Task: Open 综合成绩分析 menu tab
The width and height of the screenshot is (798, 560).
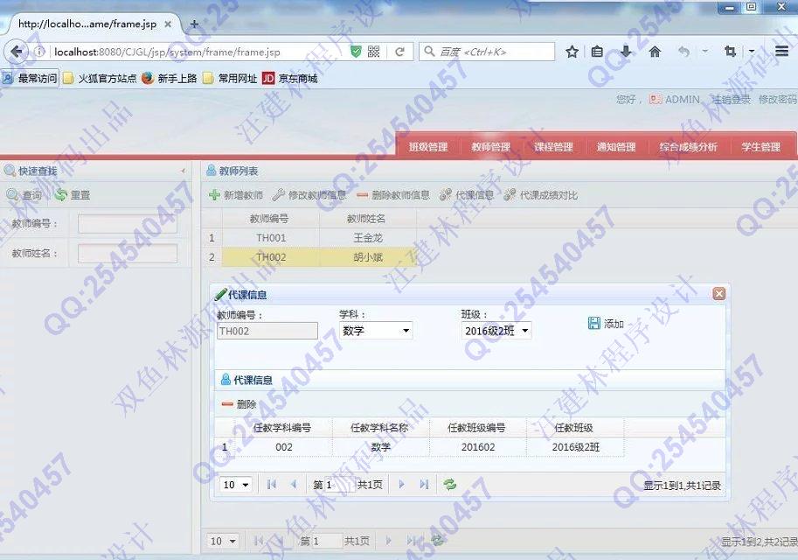Action: [x=688, y=147]
